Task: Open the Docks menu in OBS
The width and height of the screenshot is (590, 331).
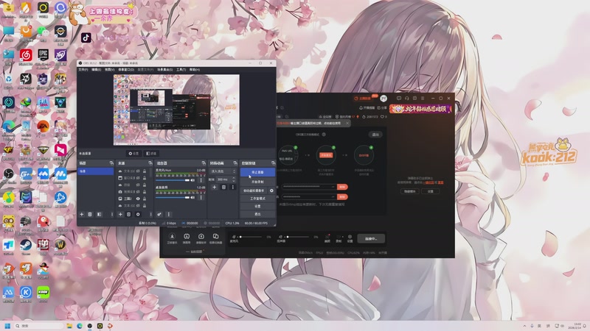Action: (x=126, y=70)
